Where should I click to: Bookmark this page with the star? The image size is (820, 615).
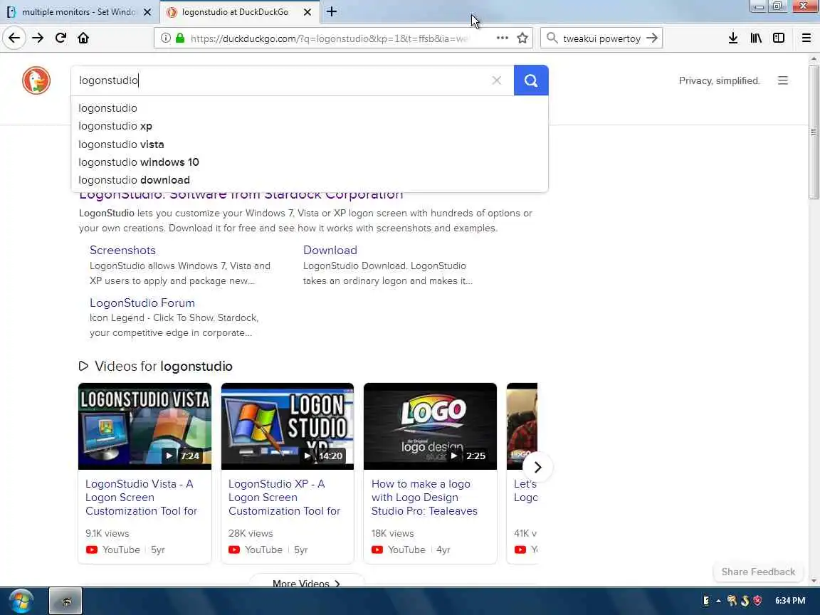(x=522, y=38)
